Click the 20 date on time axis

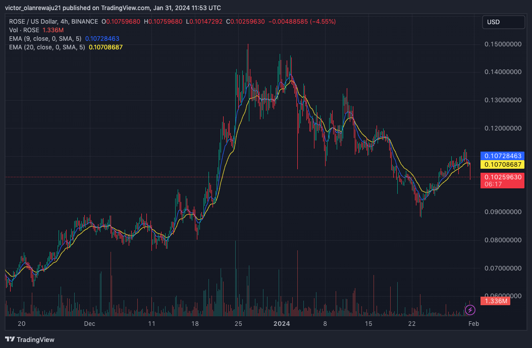point(21,324)
